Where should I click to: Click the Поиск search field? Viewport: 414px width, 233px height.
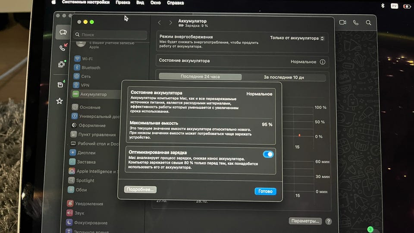click(x=110, y=35)
